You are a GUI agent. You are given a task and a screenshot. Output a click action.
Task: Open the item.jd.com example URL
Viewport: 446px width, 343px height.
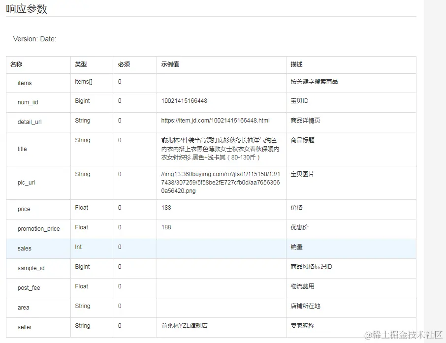(x=215, y=120)
